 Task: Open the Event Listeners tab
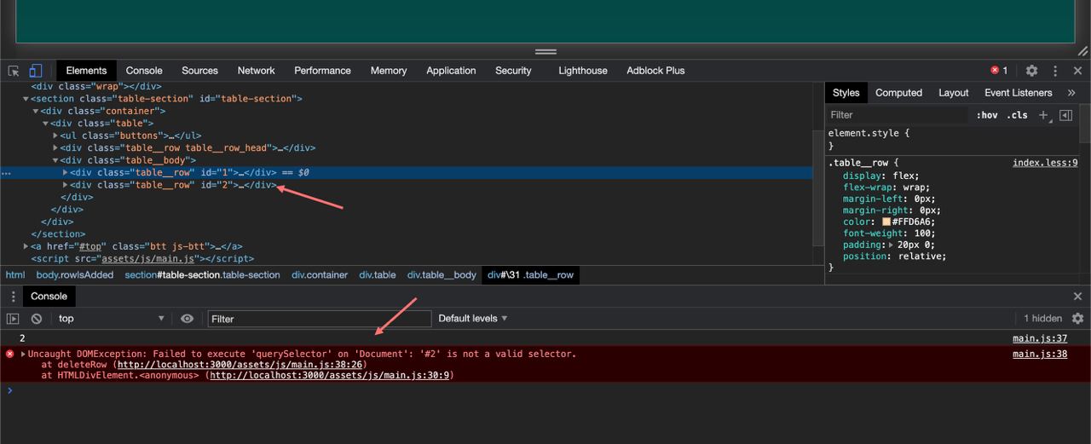pos(1019,93)
